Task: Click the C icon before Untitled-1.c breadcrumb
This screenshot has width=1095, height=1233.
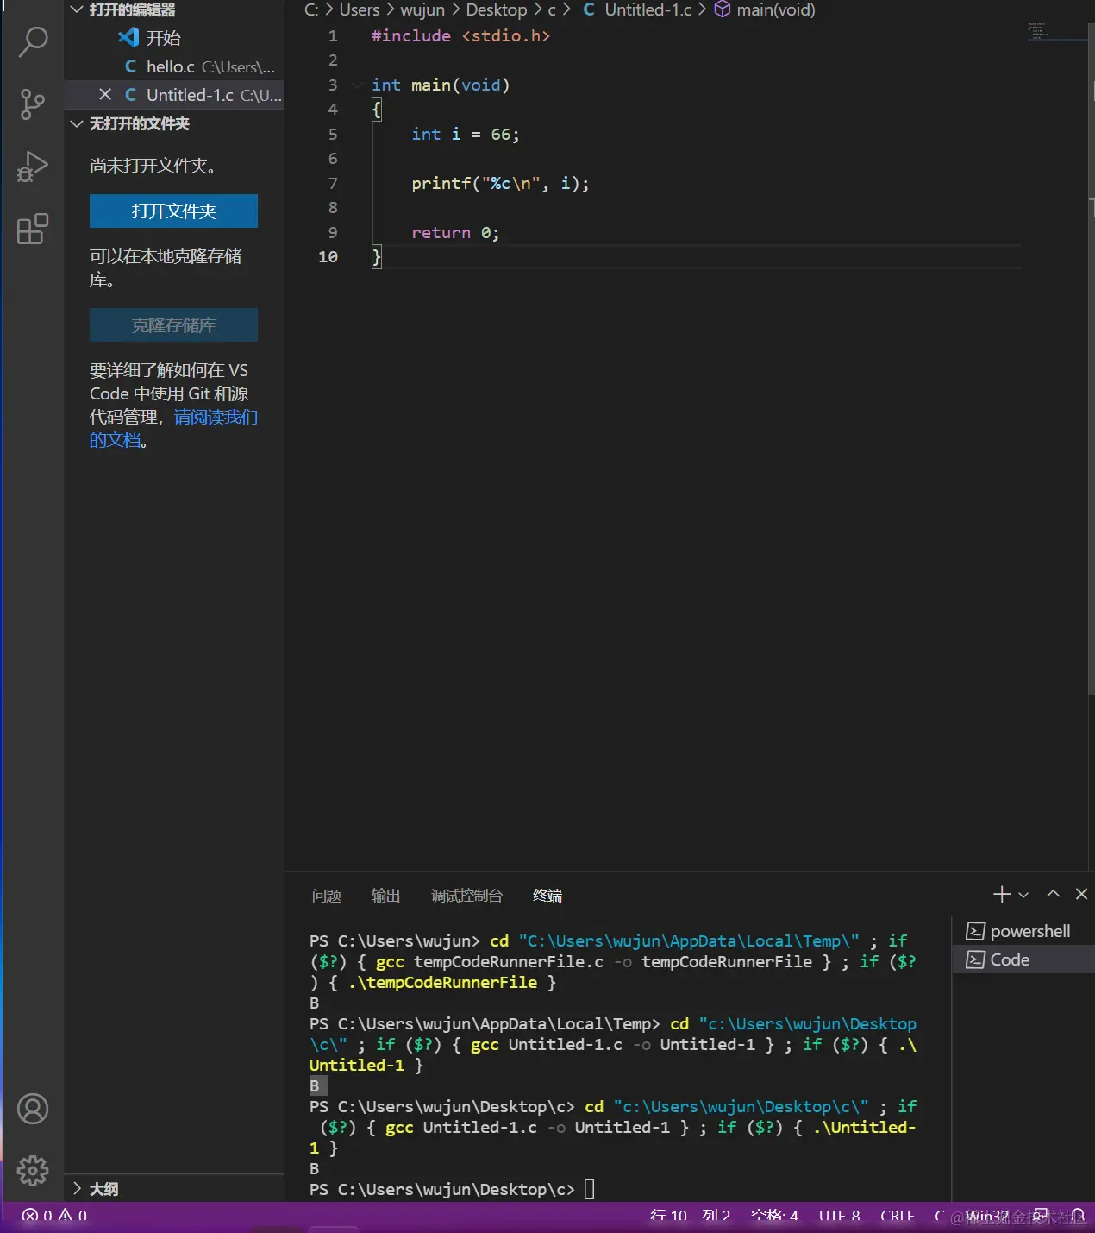Action: click(x=589, y=9)
